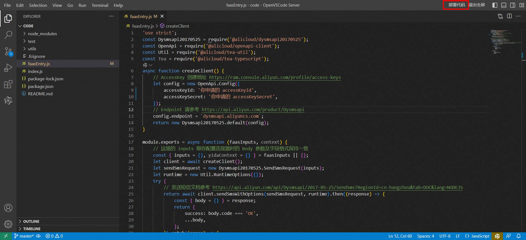Toggle primary side bar layout icon

495,5
